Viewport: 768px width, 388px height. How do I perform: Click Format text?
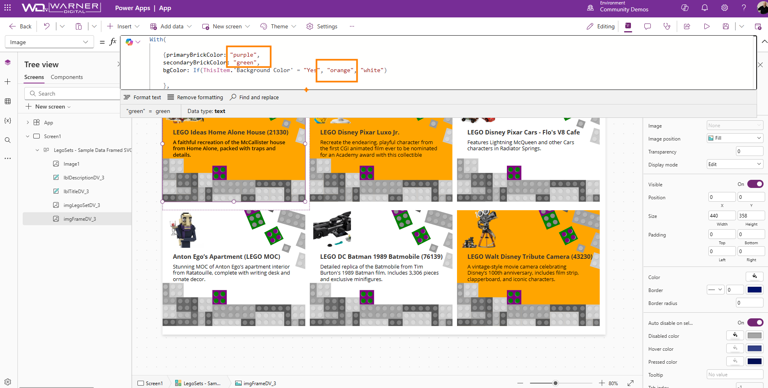point(142,97)
